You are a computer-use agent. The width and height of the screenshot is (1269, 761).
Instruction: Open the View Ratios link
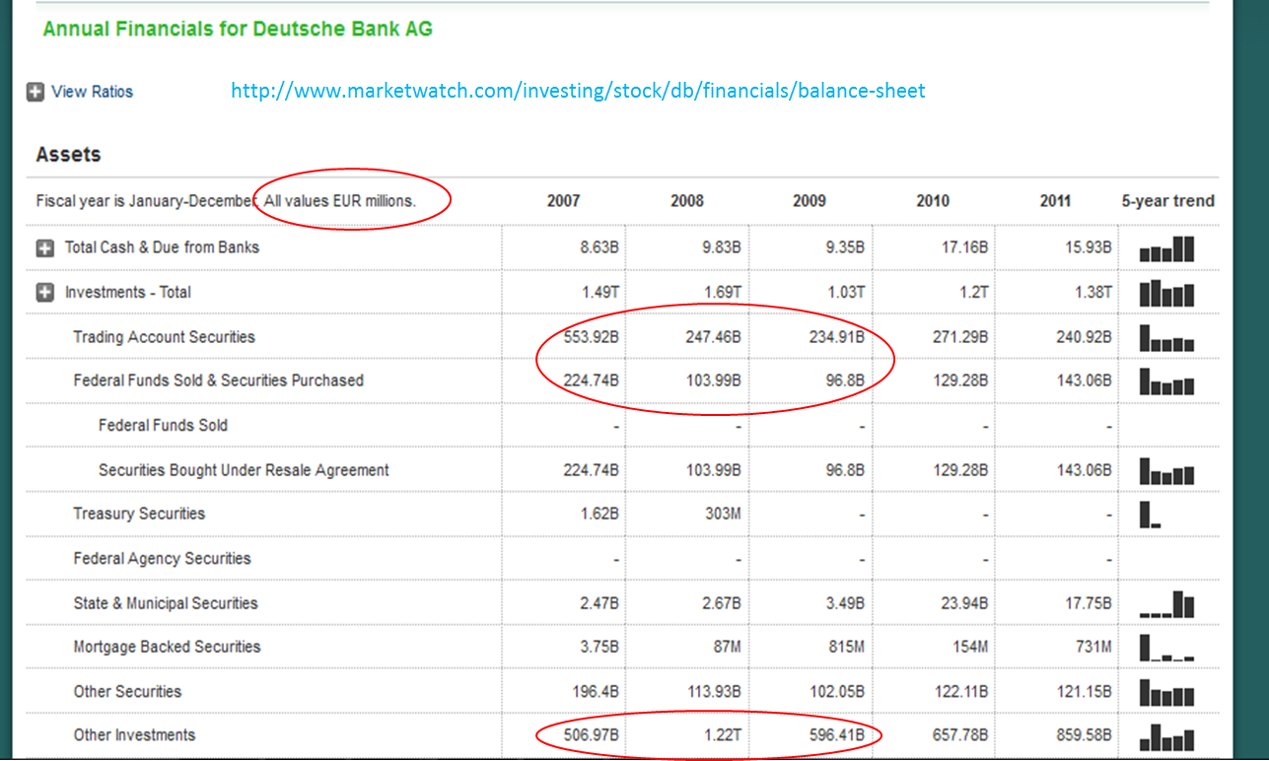pyautogui.click(x=92, y=92)
